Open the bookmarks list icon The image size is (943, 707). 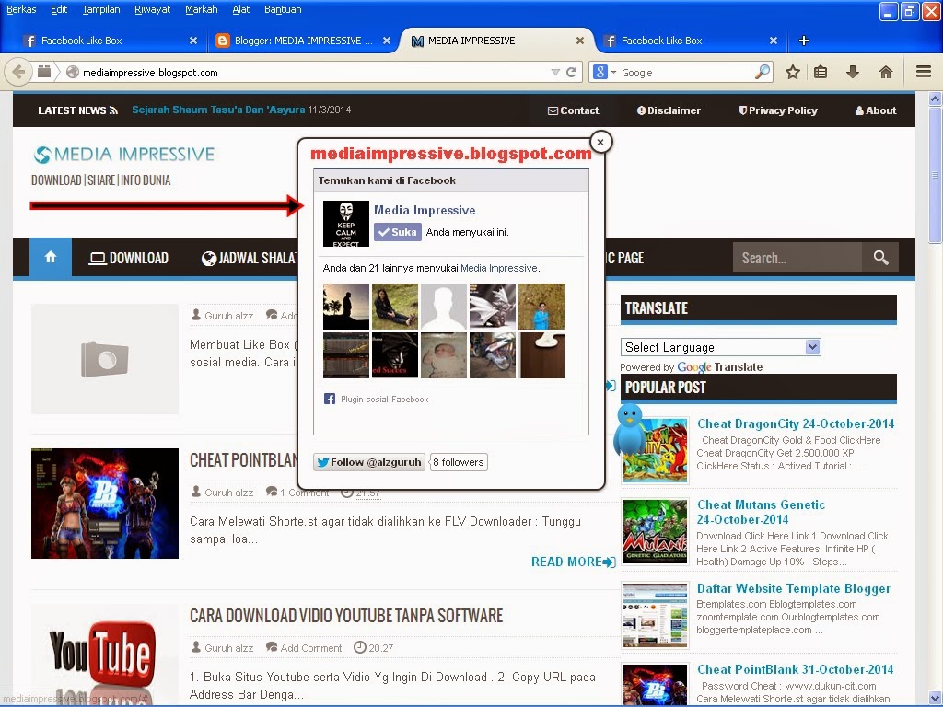(821, 72)
